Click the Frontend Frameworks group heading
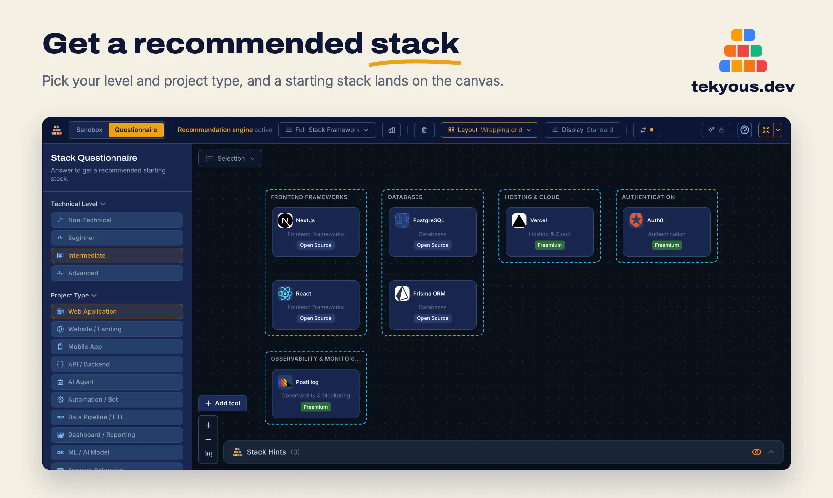The height and width of the screenshot is (498, 833). pyautogui.click(x=309, y=197)
